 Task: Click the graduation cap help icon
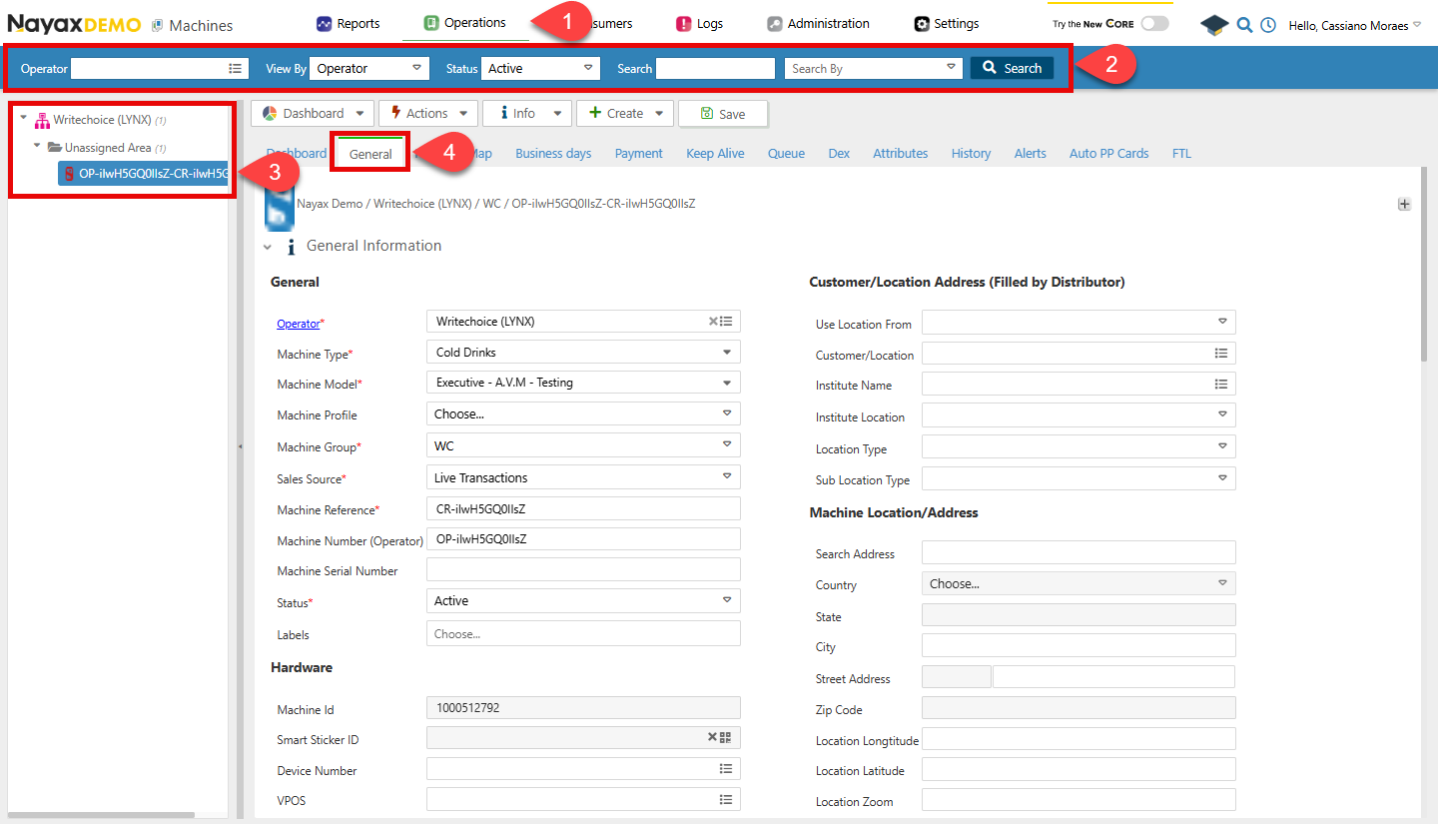tap(1214, 25)
